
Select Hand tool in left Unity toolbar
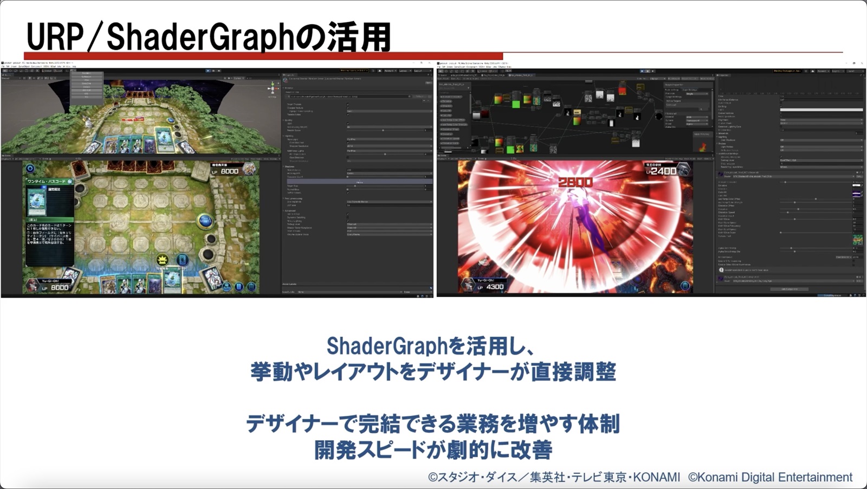[x=5, y=70]
